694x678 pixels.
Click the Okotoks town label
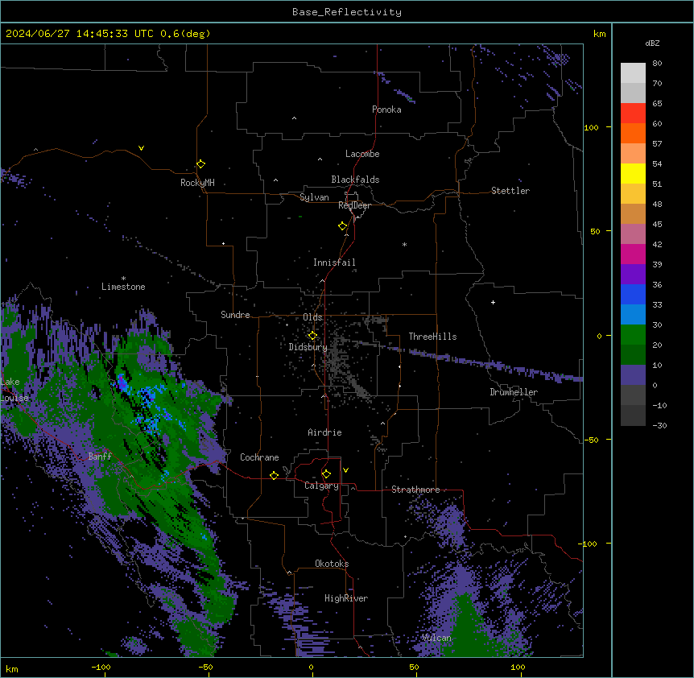pos(332,564)
